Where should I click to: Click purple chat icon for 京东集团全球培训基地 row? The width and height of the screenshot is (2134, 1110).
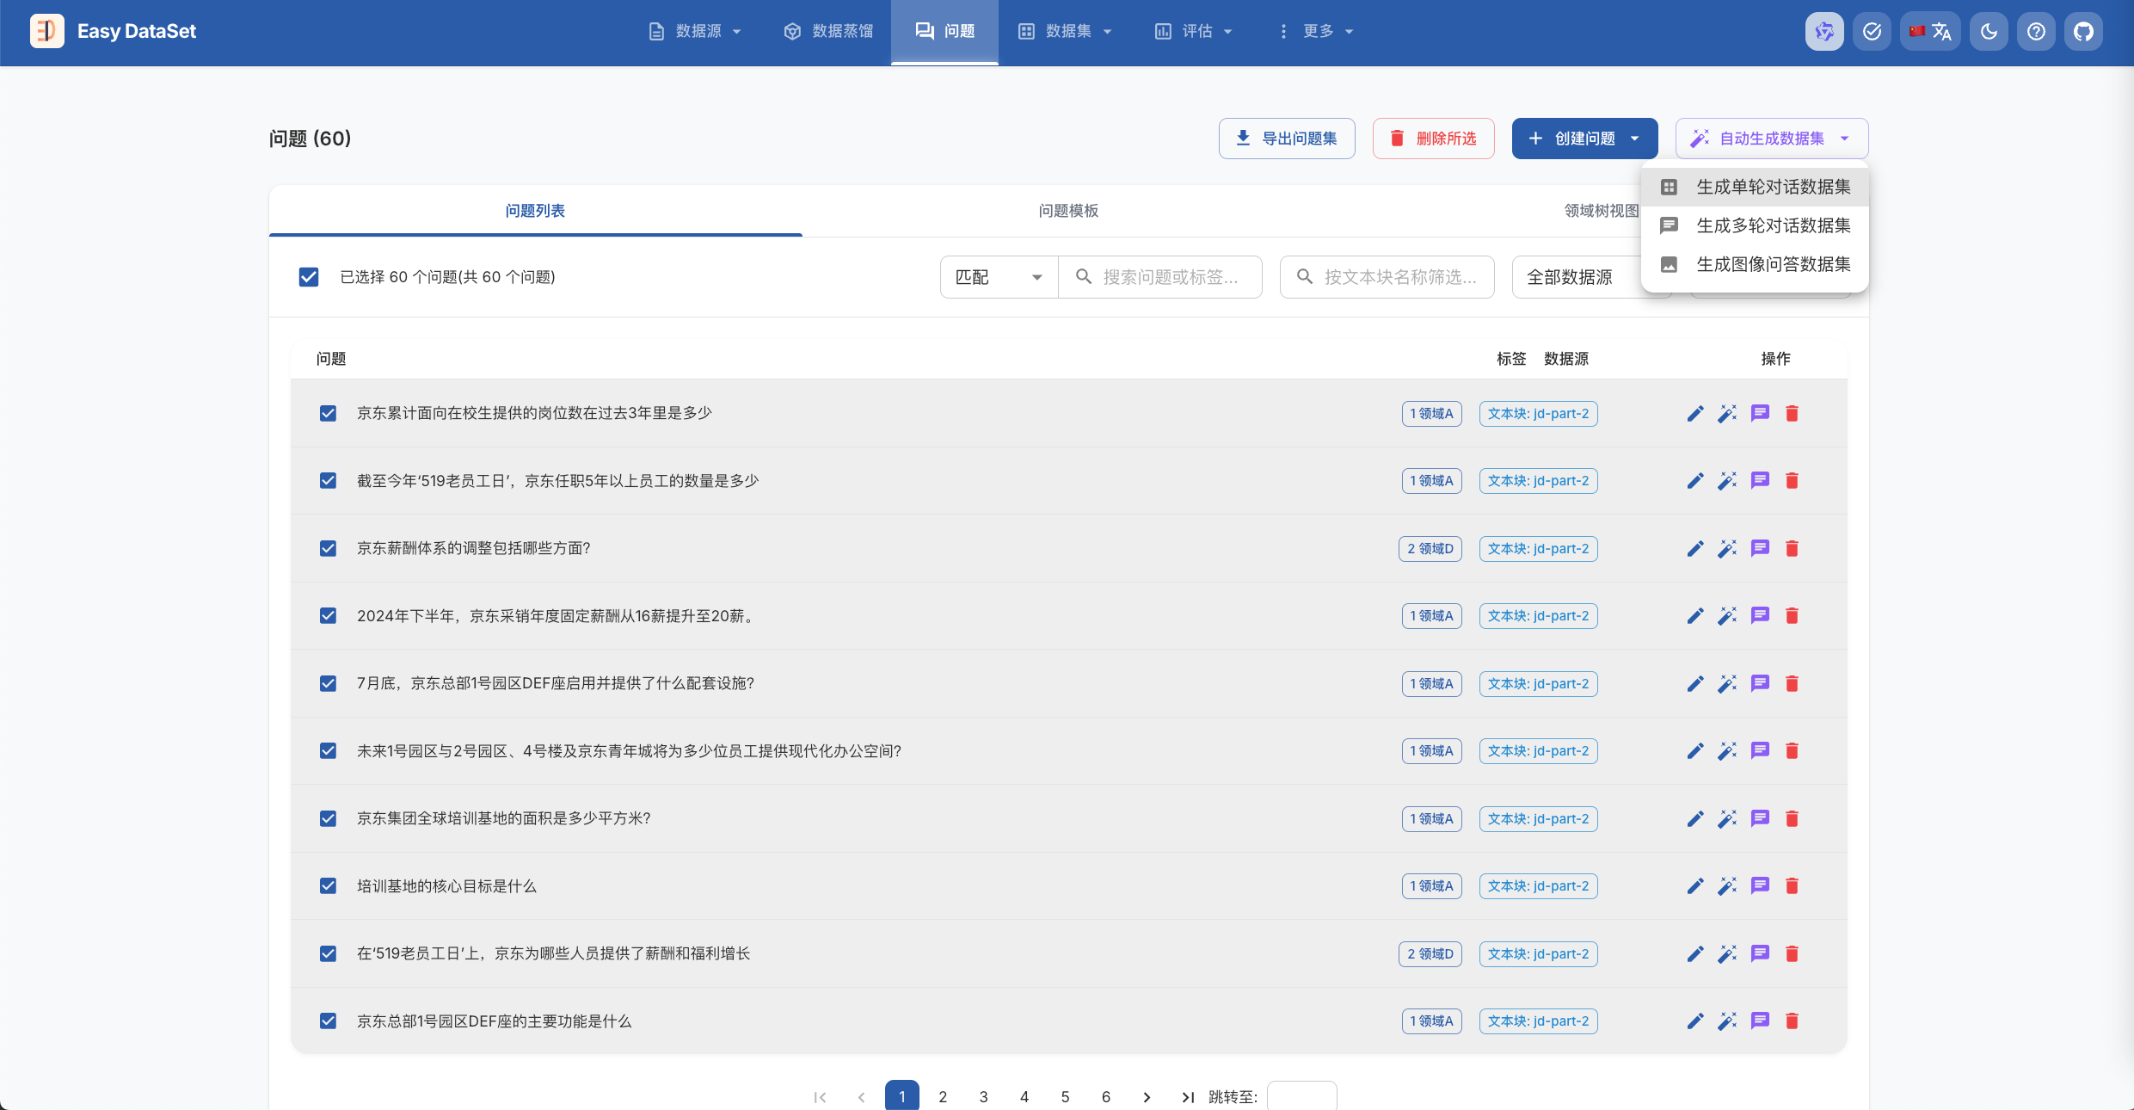pos(1760,818)
